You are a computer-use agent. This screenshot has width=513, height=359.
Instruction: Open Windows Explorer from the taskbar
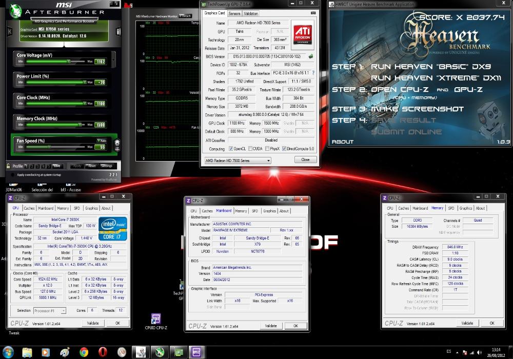[x=27, y=352]
